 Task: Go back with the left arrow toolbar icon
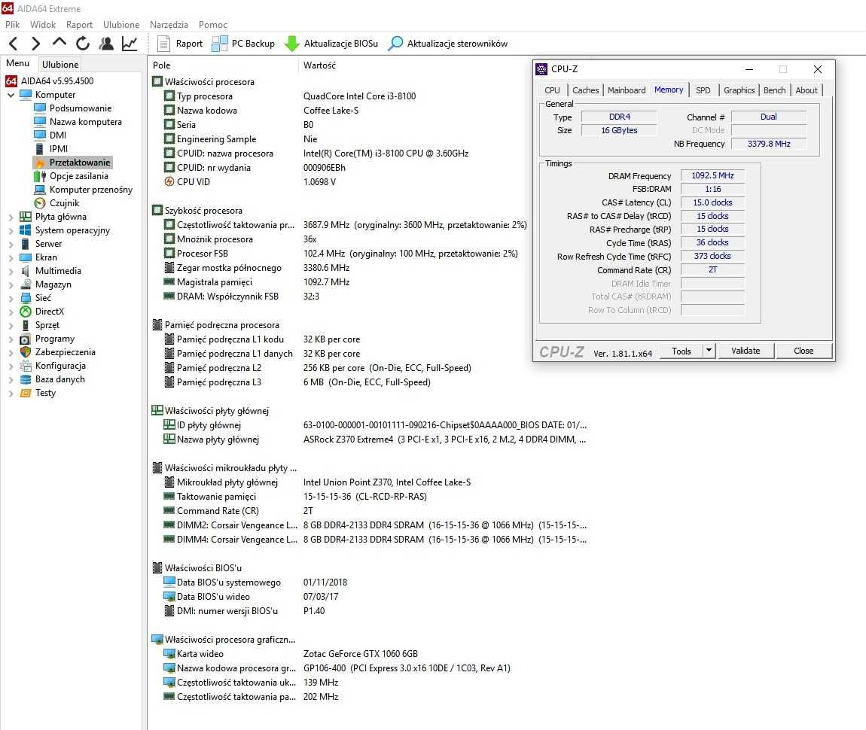point(14,44)
